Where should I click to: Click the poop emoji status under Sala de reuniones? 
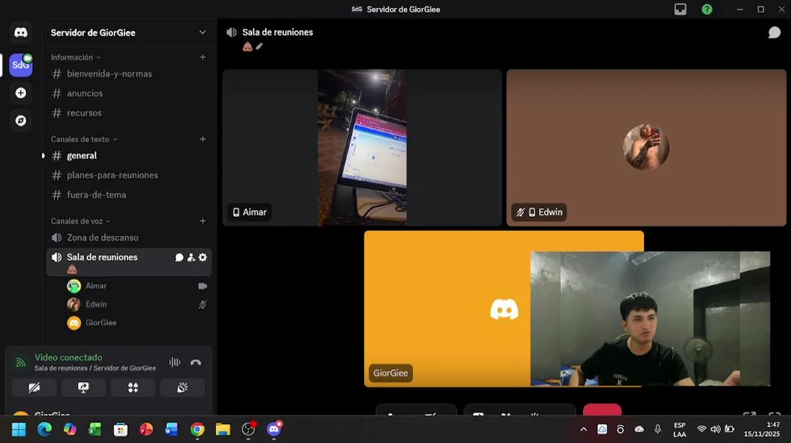[72, 269]
